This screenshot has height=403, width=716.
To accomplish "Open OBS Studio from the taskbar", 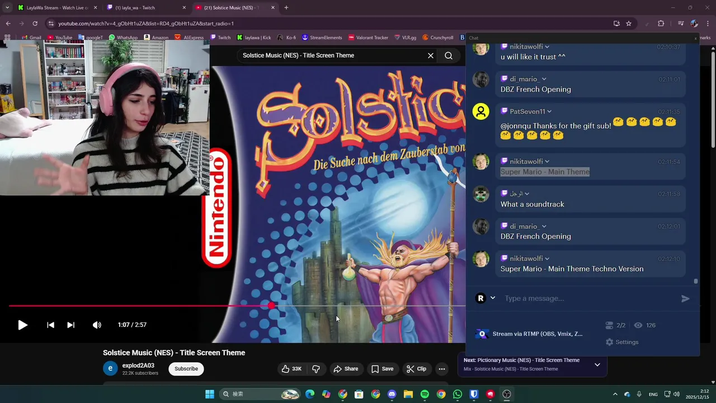I will [507, 394].
